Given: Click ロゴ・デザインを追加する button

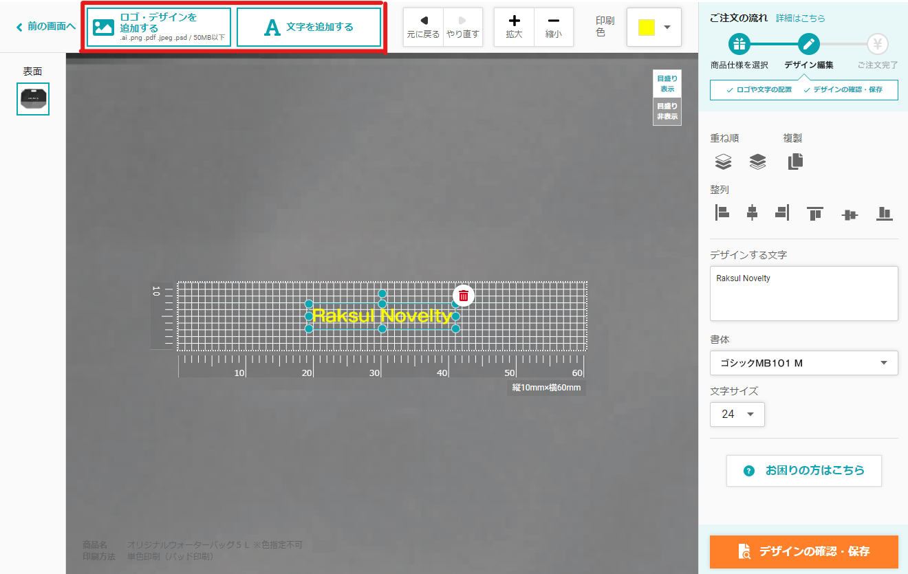Looking at the screenshot, I should point(159,27).
